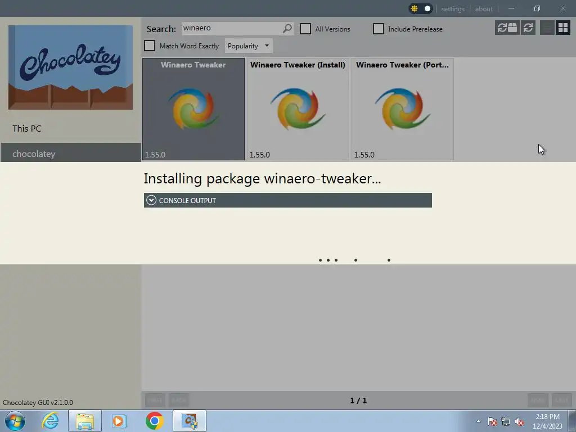
Task: Open the settings link
Action: point(453,9)
